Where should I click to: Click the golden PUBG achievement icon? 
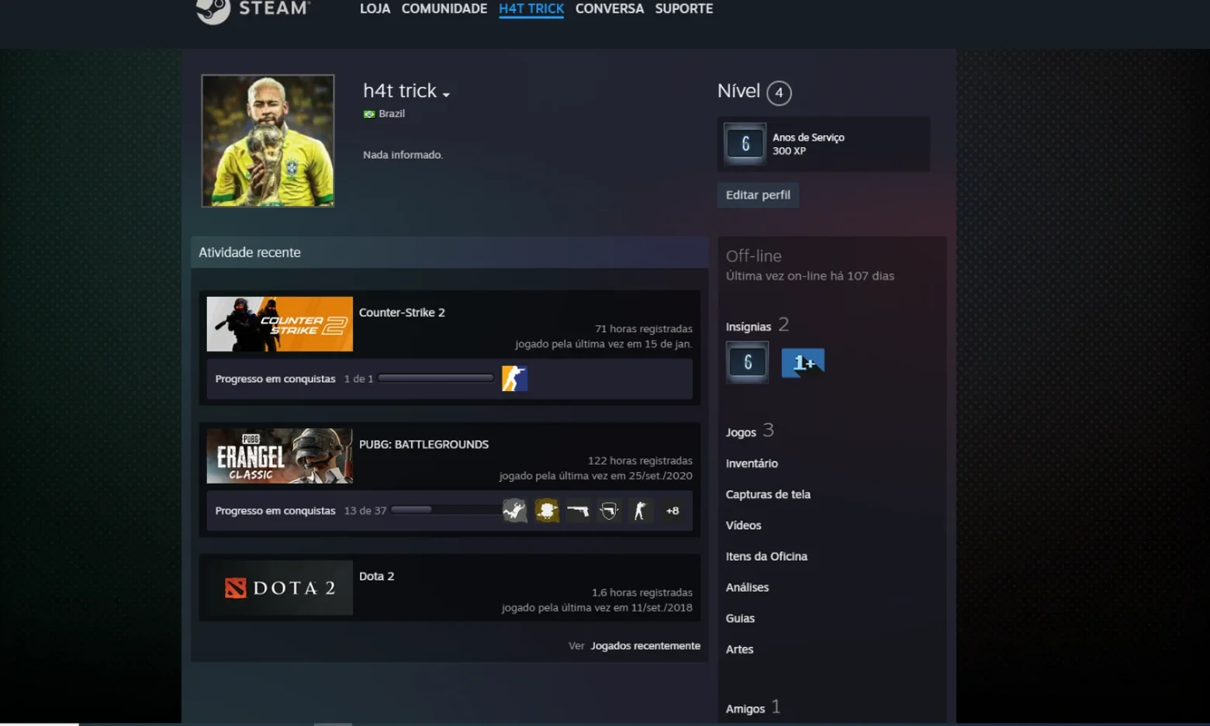[547, 510]
